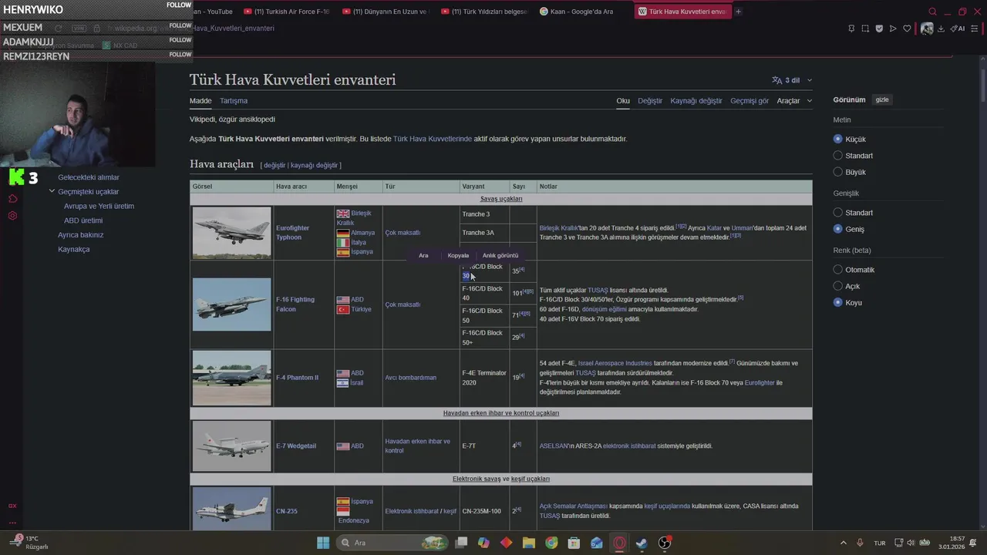Click the language translate icon near '3 dil'
Screen dimensions: 987x555
pyautogui.click(x=776, y=80)
